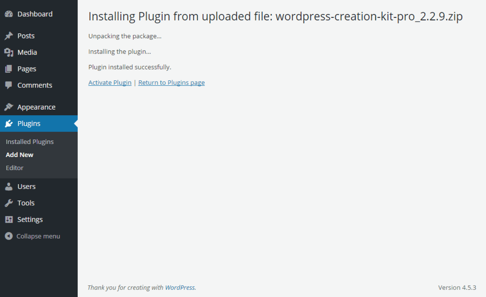Open the Settings menu label
This screenshot has height=297, width=486.
coord(30,220)
